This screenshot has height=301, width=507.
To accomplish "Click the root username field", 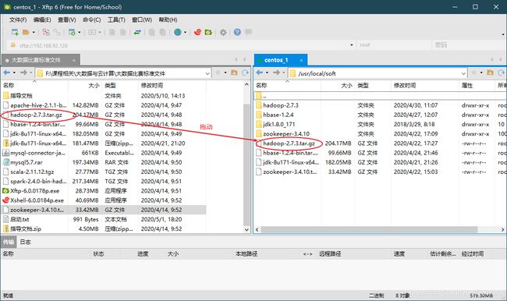I will [394, 45].
